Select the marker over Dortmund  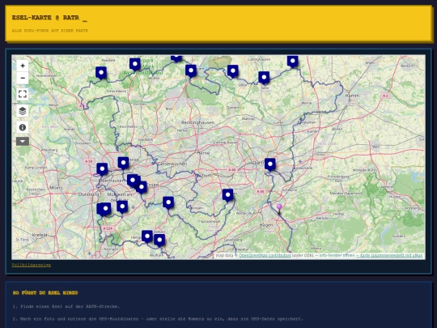[270, 164]
